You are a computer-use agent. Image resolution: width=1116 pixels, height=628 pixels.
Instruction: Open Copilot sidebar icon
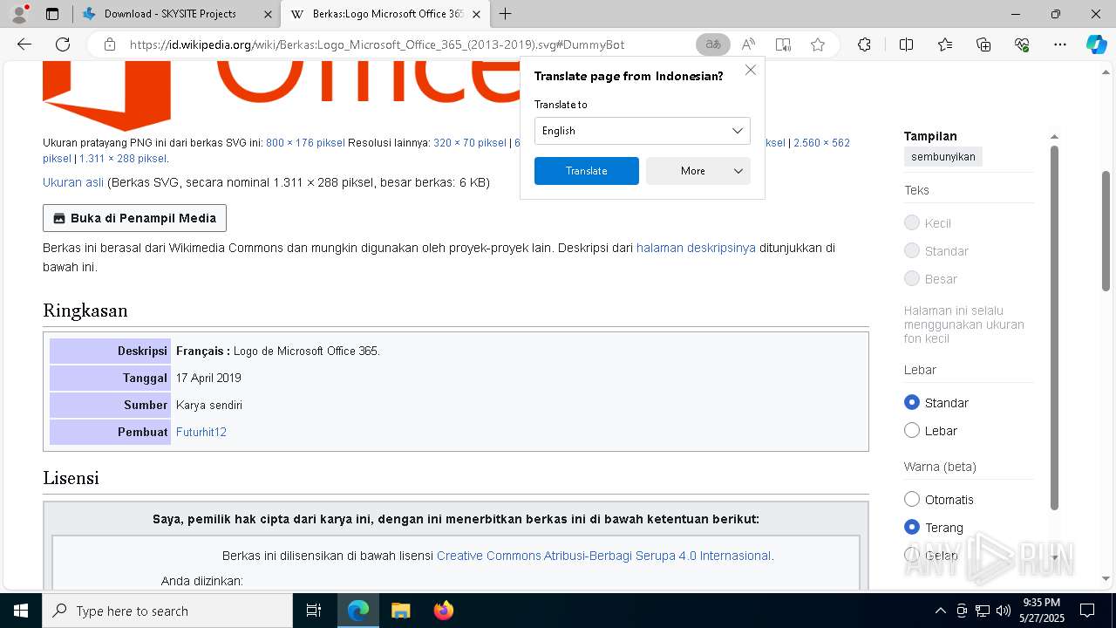1096,44
